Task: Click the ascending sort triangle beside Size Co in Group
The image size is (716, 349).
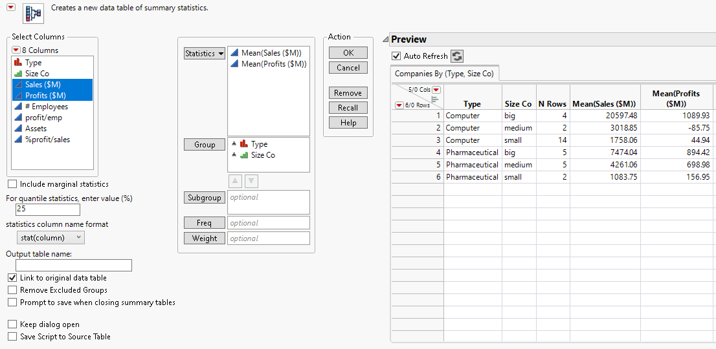Action: [x=234, y=155]
